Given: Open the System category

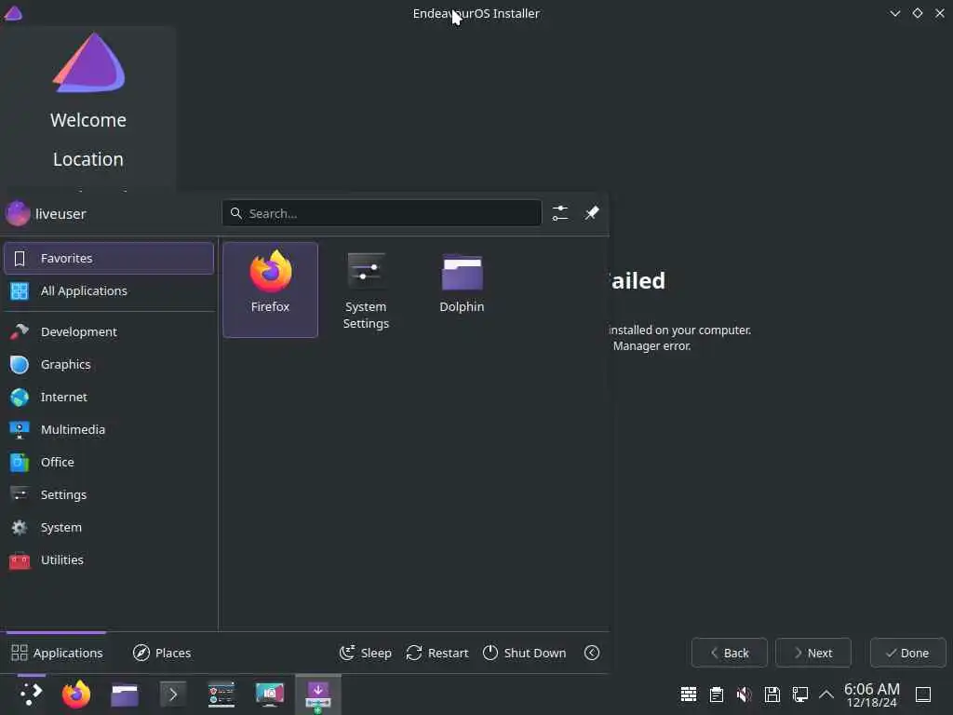Looking at the screenshot, I should (109, 528).
